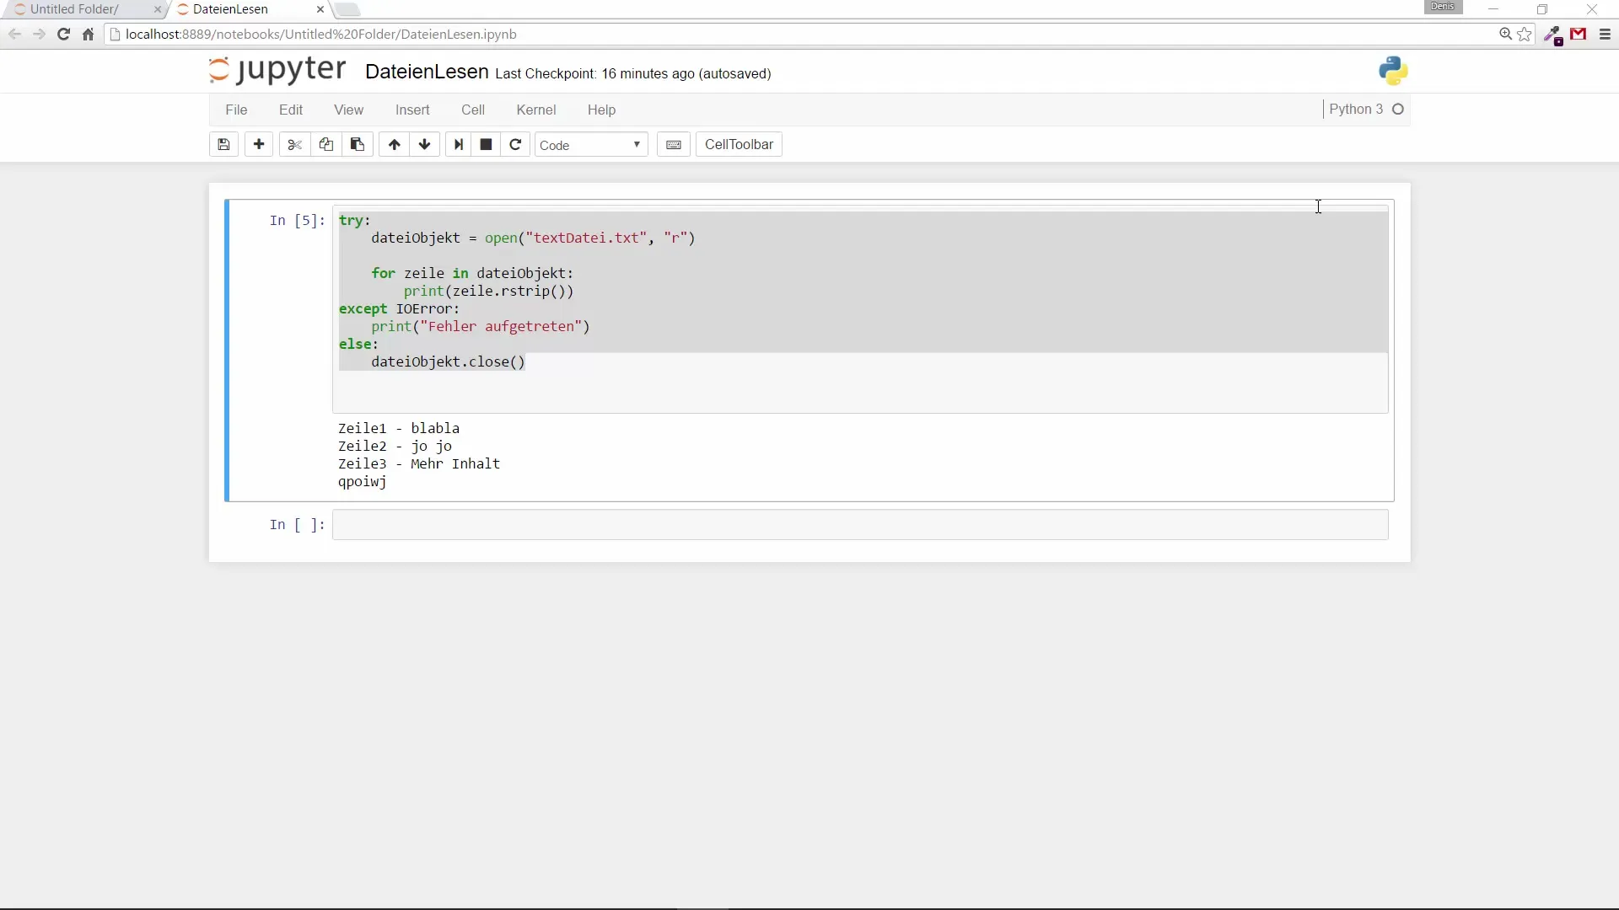Go back with the browser back arrow
Image resolution: width=1619 pixels, height=910 pixels.
pos(14,35)
